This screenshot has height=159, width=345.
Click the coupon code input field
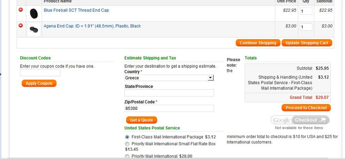(40, 73)
